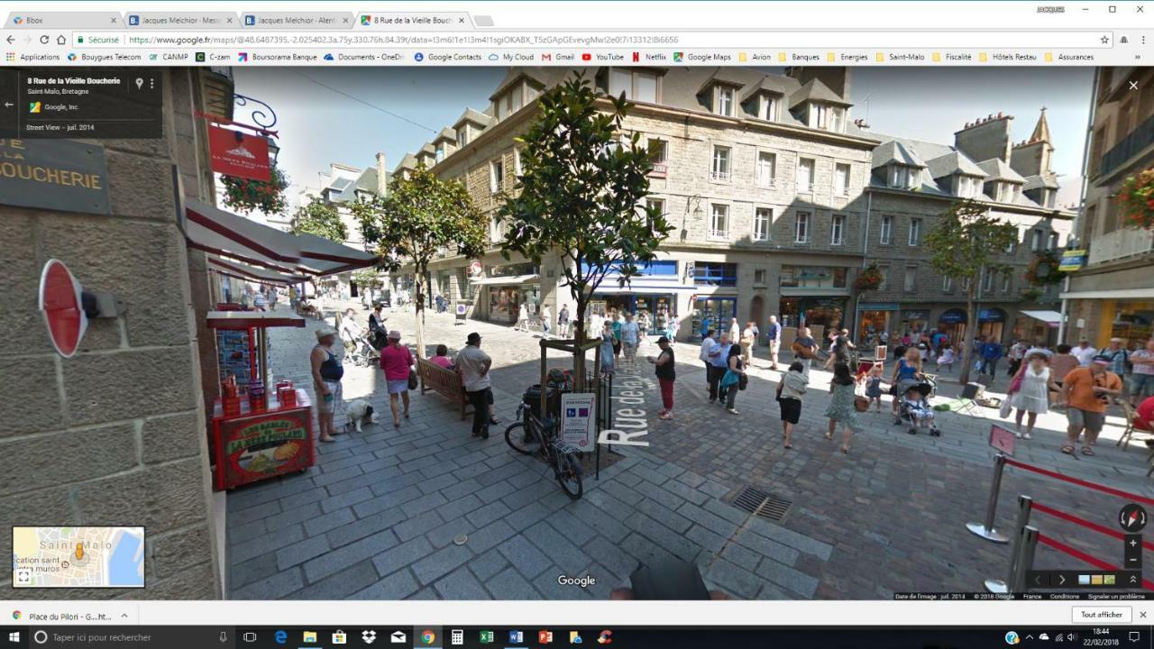Open Google Contacts bookmark
The width and height of the screenshot is (1154, 649).
coord(447,57)
